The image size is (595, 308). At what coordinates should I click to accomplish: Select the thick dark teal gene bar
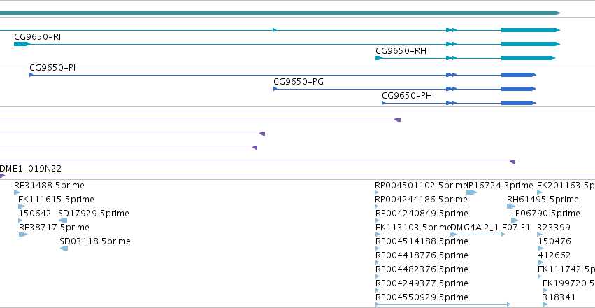point(280,13)
